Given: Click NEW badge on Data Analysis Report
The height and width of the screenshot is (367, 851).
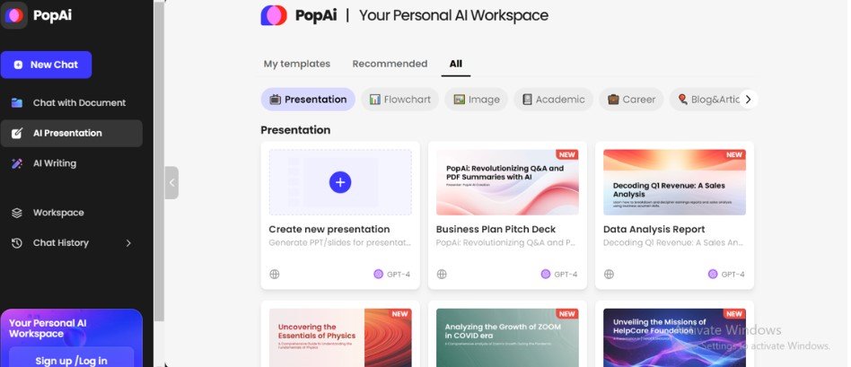Looking at the screenshot, I should (734, 154).
